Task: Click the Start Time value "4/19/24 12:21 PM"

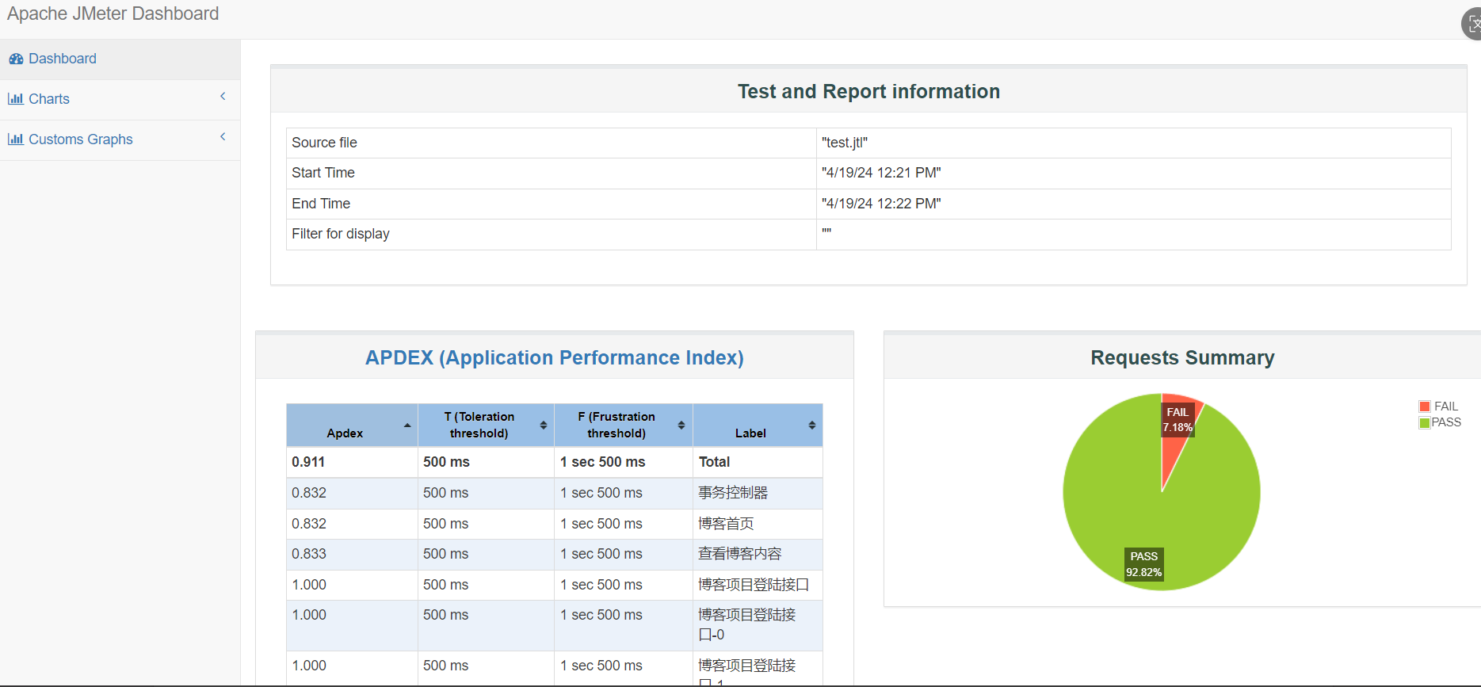Action: 881,173
